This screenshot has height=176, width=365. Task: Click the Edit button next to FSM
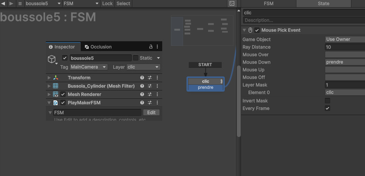pos(151,112)
